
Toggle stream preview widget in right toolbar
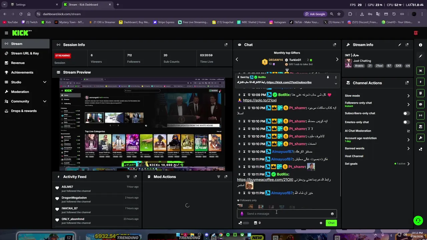(x=420, y=71)
